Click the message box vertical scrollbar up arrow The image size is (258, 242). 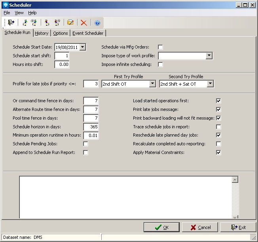click(235, 180)
